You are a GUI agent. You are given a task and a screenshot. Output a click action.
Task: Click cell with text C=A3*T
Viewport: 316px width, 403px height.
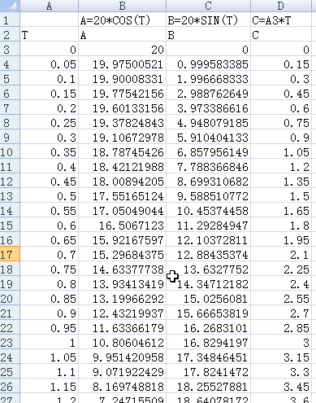[x=281, y=20]
